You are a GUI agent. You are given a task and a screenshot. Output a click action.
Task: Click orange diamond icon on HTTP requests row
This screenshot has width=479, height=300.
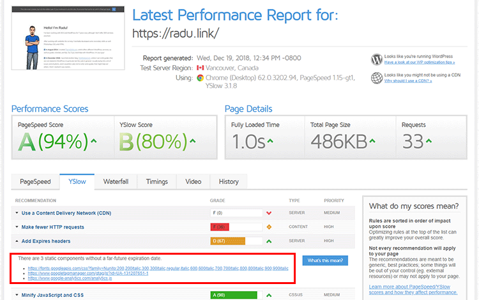[269, 227]
